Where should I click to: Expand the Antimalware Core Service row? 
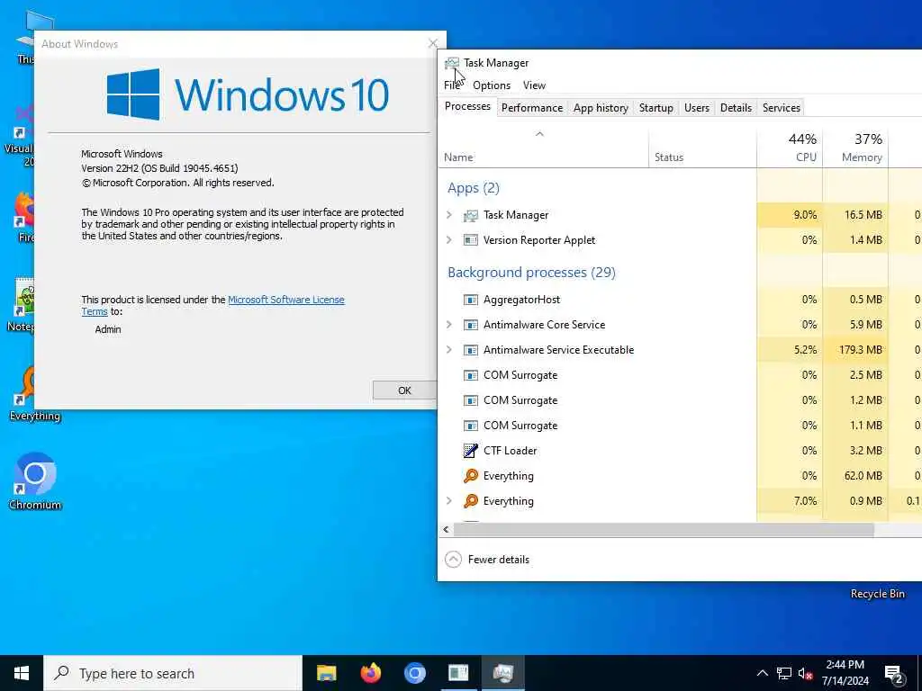coord(449,324)
